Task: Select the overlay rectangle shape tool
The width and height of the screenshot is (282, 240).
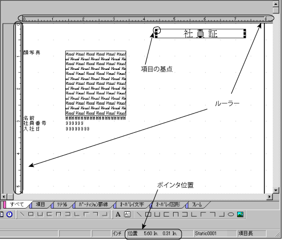Action: click(x=148, y=214)
